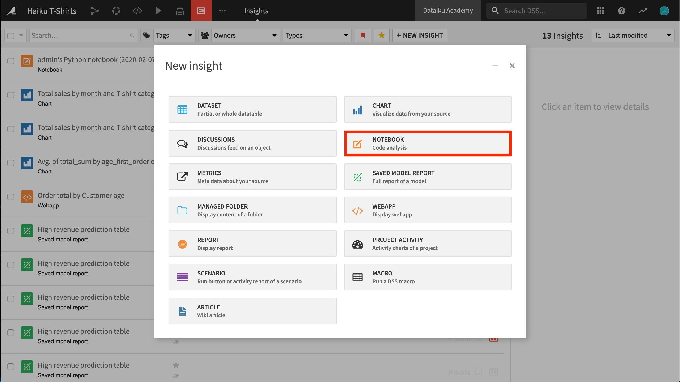Open the more options ellipsis in navbar
Screen dimensions: 680x382
[x=222, y=11]
